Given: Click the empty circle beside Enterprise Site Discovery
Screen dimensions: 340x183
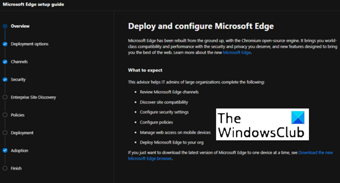Looking at the screenshot, I should click(5, 97).
